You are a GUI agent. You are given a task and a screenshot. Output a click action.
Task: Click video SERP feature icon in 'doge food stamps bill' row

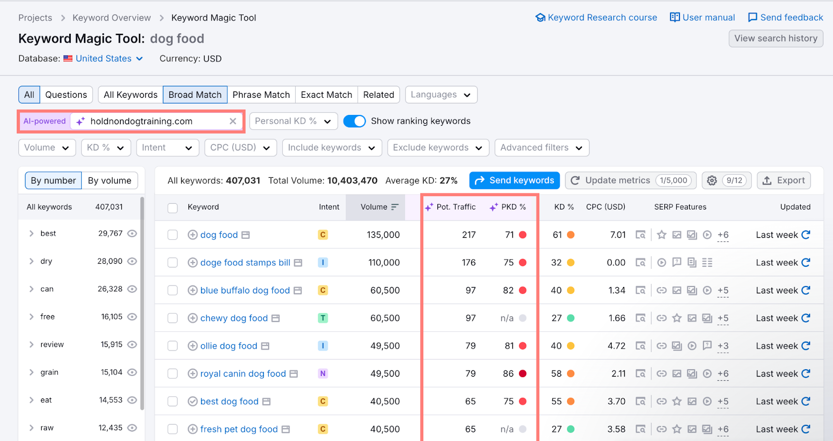pyautogui.click(x=662, y=263)
